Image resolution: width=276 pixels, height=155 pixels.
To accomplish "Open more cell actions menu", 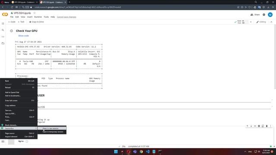I will 270,126.
